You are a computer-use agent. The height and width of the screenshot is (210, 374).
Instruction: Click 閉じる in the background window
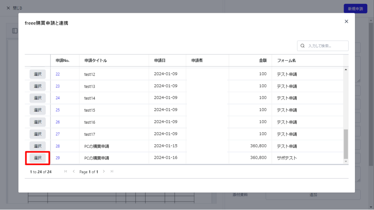click(x=14, y=8)
